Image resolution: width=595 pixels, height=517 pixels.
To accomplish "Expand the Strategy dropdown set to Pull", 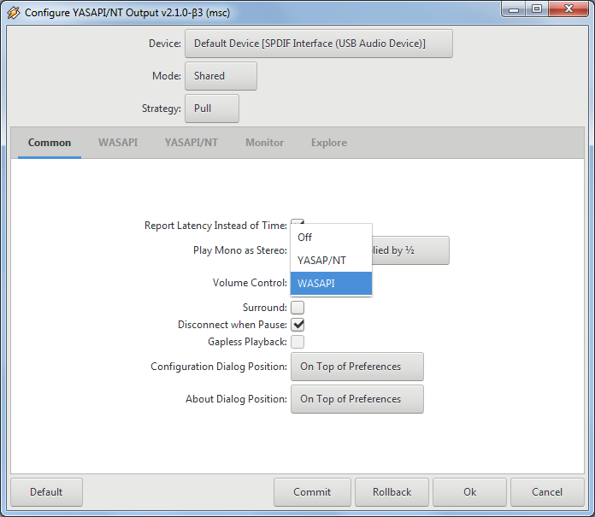I will coord(211,109).
